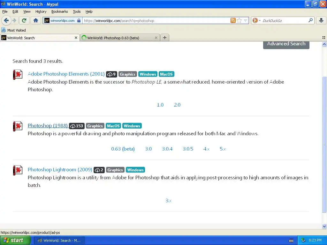Click the address bar URL field

point(156,21)
